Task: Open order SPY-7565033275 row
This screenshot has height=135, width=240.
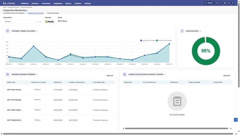Action: 60,120
